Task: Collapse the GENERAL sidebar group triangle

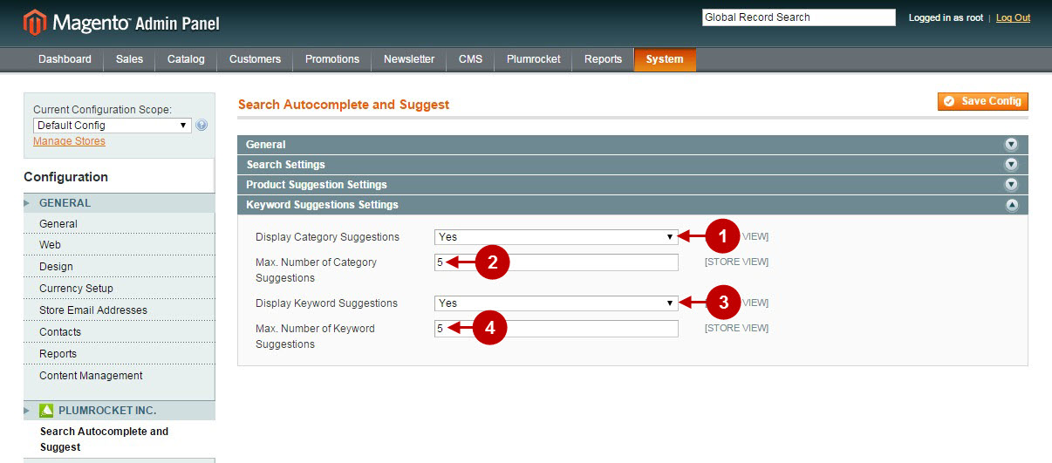Action: [28, 203]
